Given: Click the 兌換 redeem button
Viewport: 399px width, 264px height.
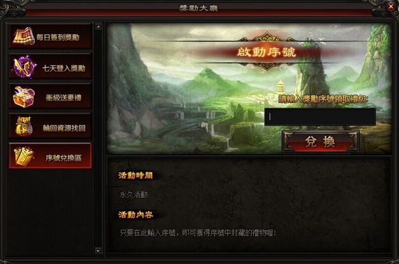Looking at the screenshot, I should [320, 142].
